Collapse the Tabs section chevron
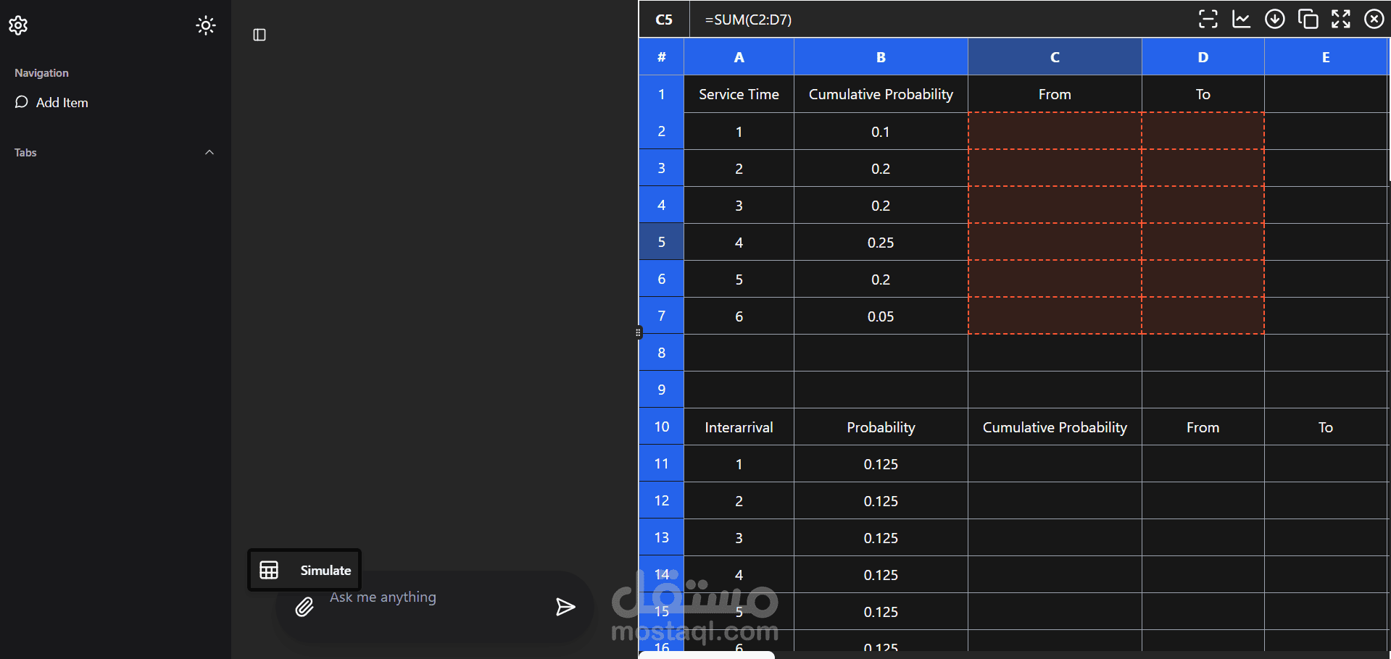Viewport: 1391px width, 659px height. click(x=209, y=152)
